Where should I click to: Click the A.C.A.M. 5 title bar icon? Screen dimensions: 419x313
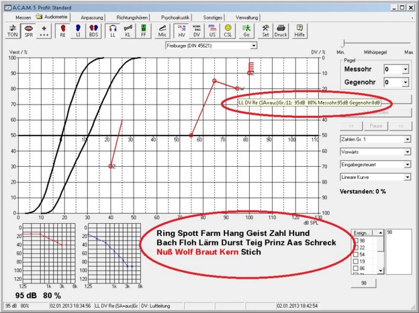click(8, 7)
